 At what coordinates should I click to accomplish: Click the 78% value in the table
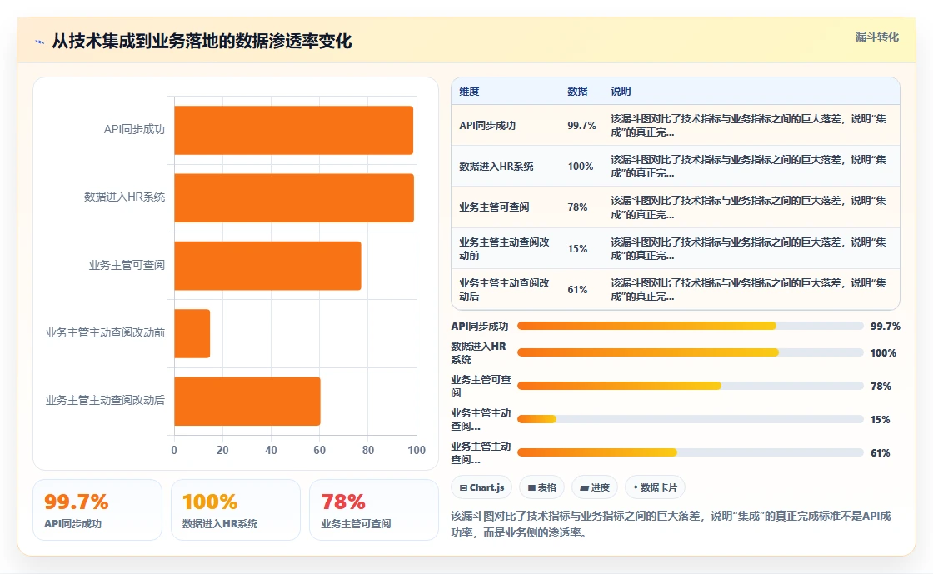pyautogui.click(x=577, y=207)
